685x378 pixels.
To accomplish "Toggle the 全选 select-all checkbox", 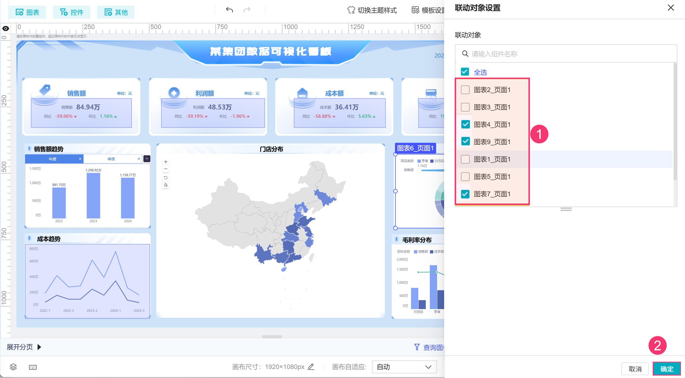I will click(x=465, y=72).
